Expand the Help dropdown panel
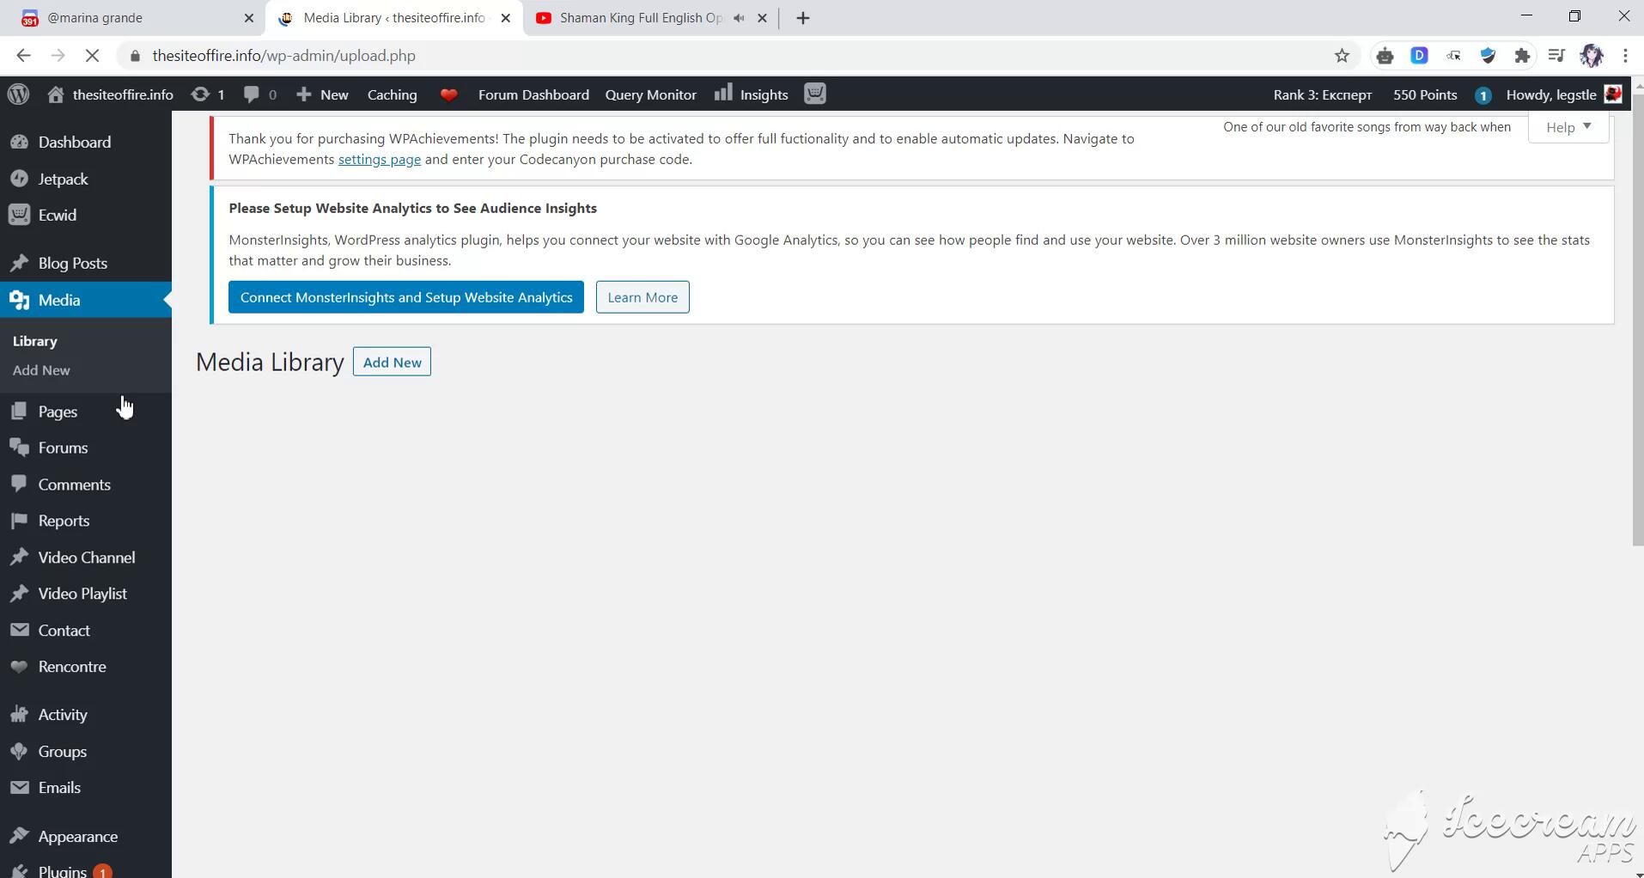Screen dimensions: 1644x878 pyautogui.click(x=1568, y=127)
